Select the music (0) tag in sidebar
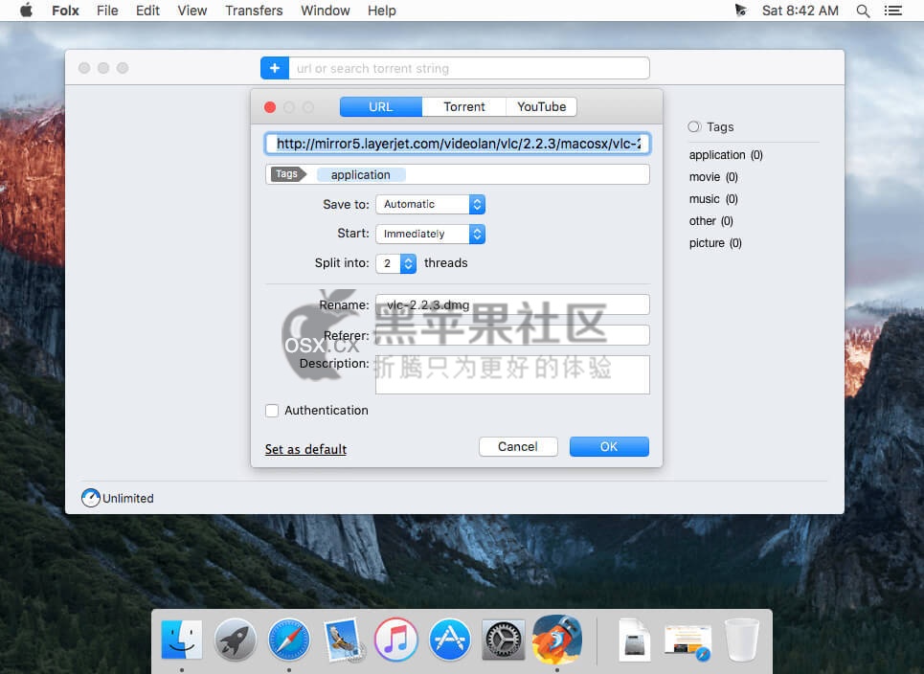The height and width of the screenshot is (674, 924). coord(713,199)
